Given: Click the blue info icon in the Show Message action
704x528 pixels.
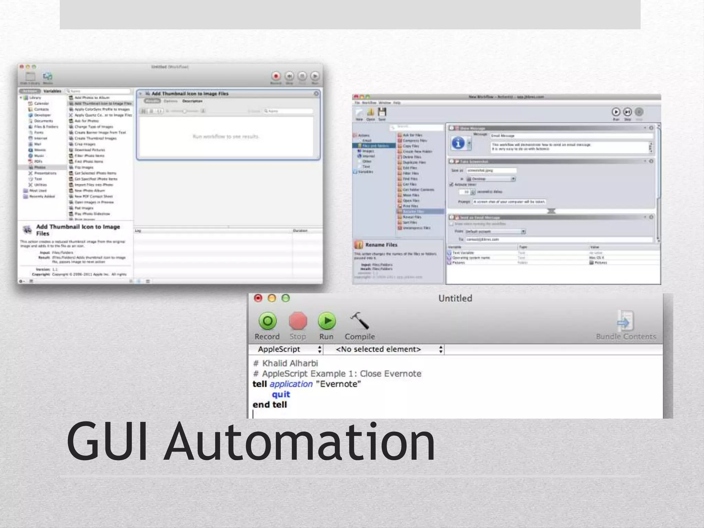Looking at the screenshot, I should pos(458,143).
